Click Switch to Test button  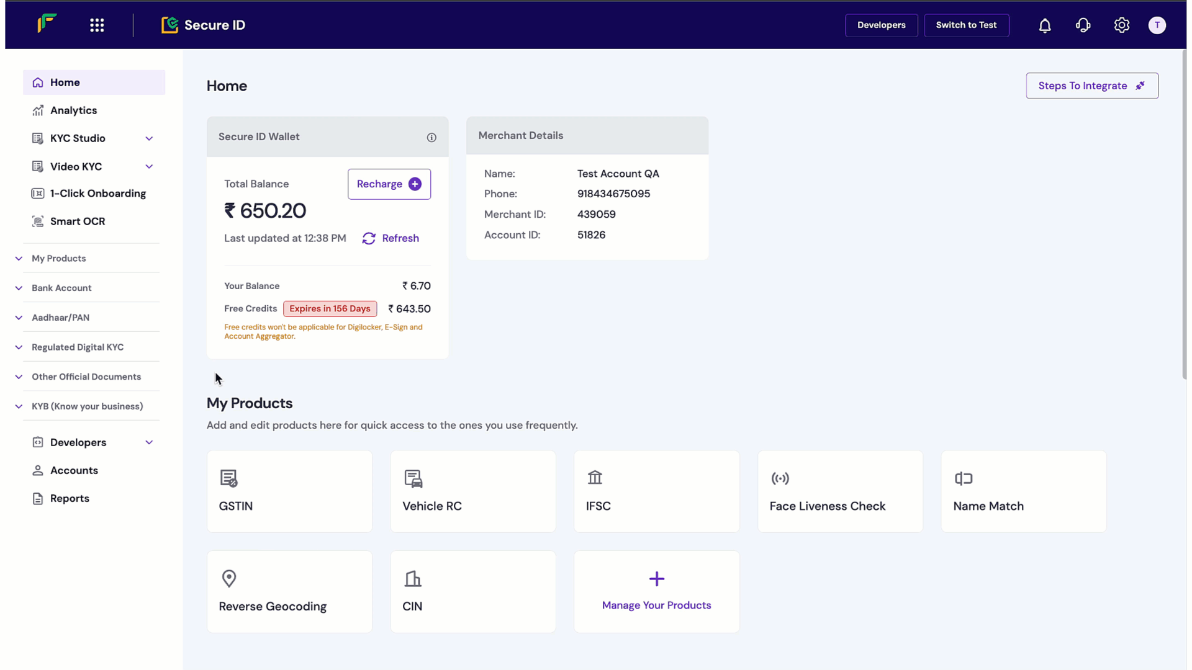(966, 25)
